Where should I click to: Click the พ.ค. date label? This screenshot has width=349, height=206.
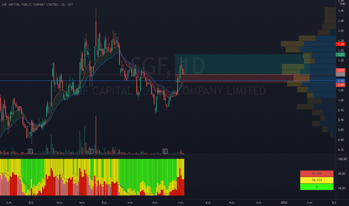(82, 203)
